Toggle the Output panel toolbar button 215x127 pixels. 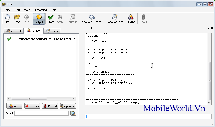point(39,19)
